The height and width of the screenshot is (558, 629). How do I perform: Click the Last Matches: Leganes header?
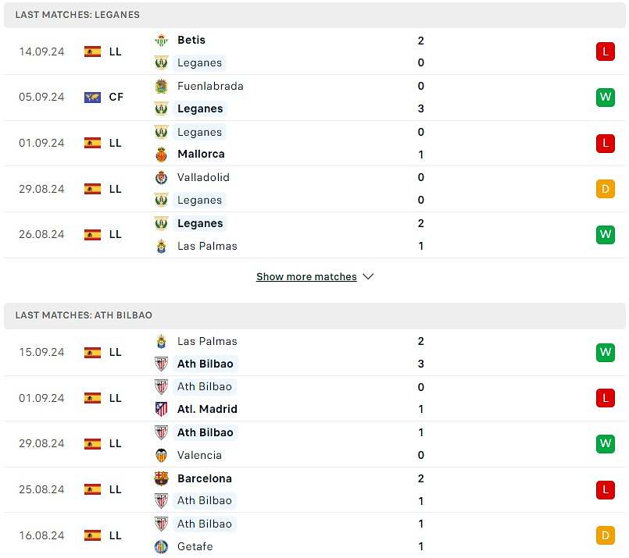pos(78,15)
